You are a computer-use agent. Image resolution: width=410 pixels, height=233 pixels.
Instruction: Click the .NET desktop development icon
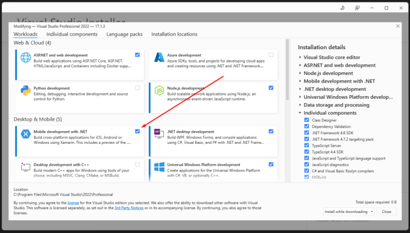[x=159, y=134]
